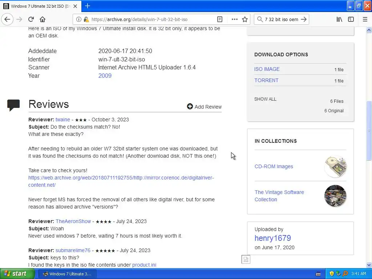372x279 pixels.
Task: Click the '6 Original' text
Action: (334, 111)
